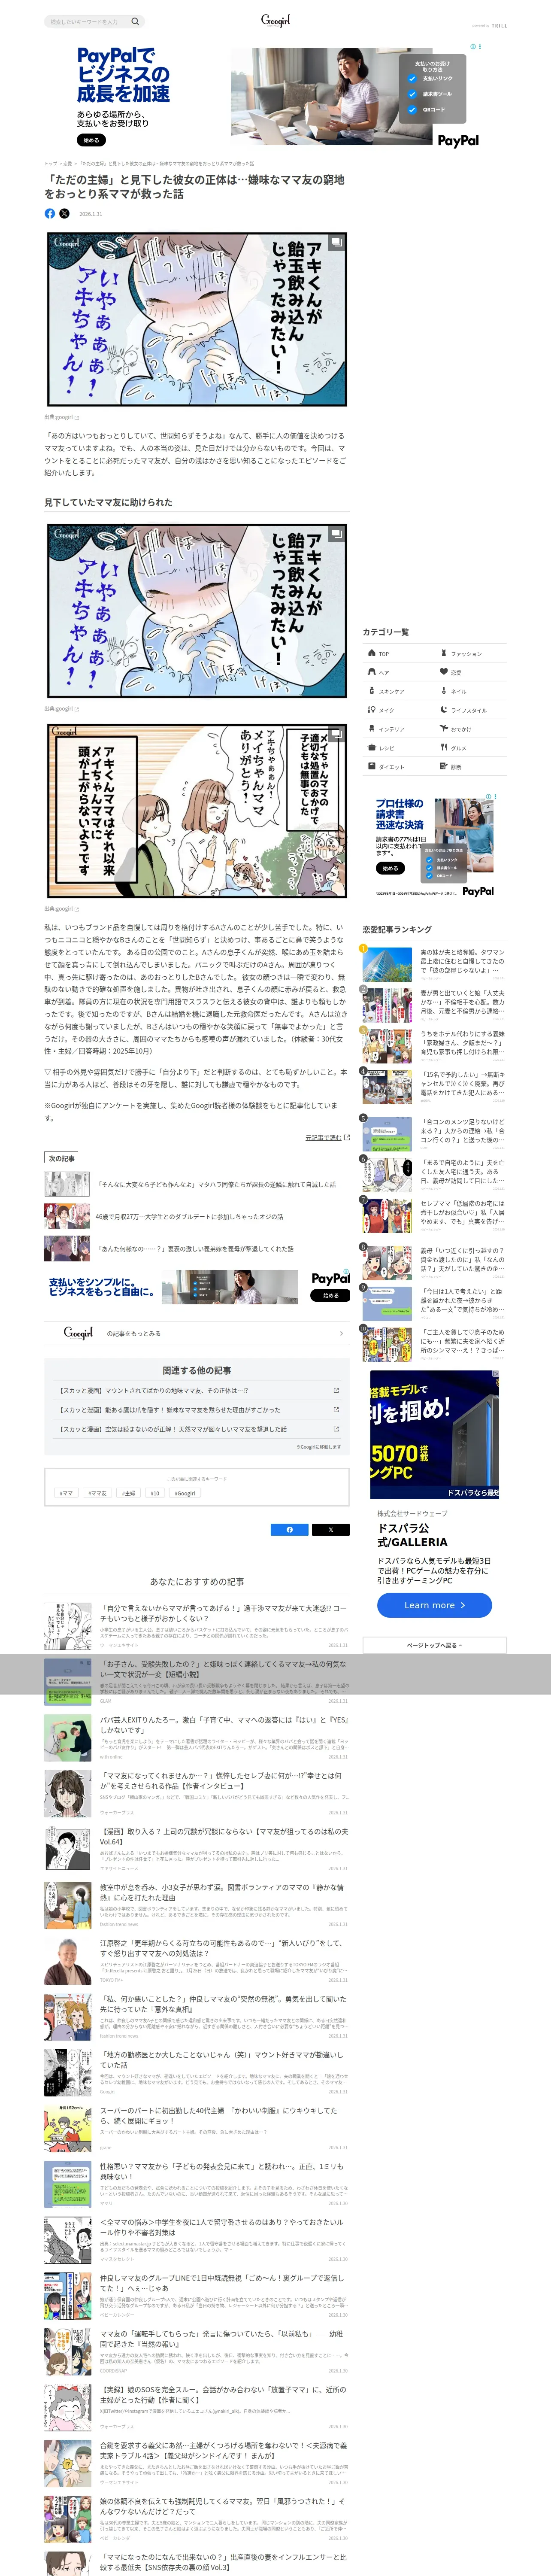The width and height of the screenshot is (551, 2576).
Task: Toggle 請求書ツール checkbox in top PayPal banner
Action: (x=411, y=94)
